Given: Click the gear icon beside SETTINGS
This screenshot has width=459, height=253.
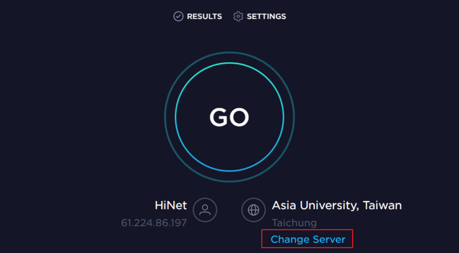Looking at the screenshot, I should click(238, 16).
